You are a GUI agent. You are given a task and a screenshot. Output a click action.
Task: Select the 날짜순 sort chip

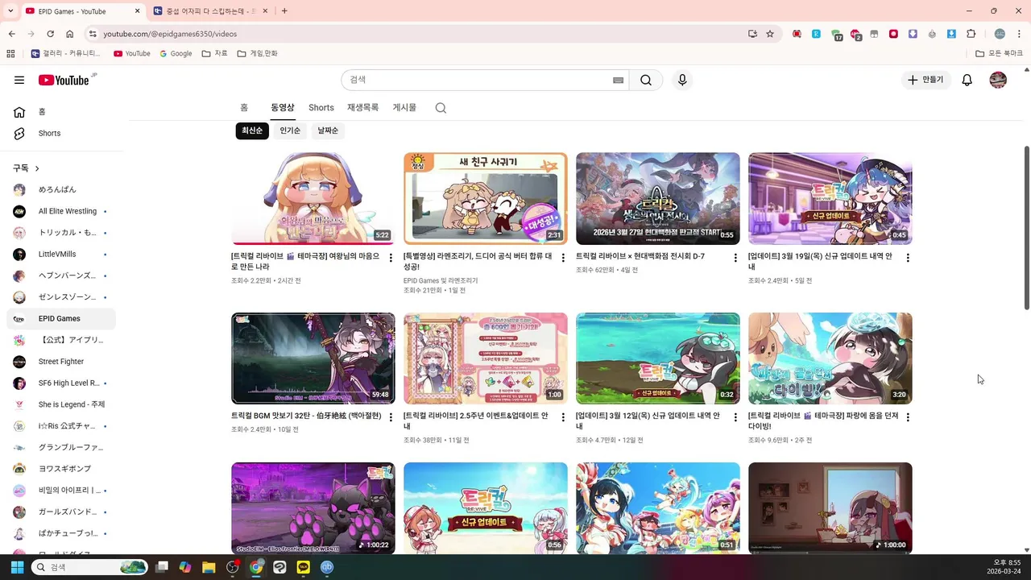coord(328,130)
